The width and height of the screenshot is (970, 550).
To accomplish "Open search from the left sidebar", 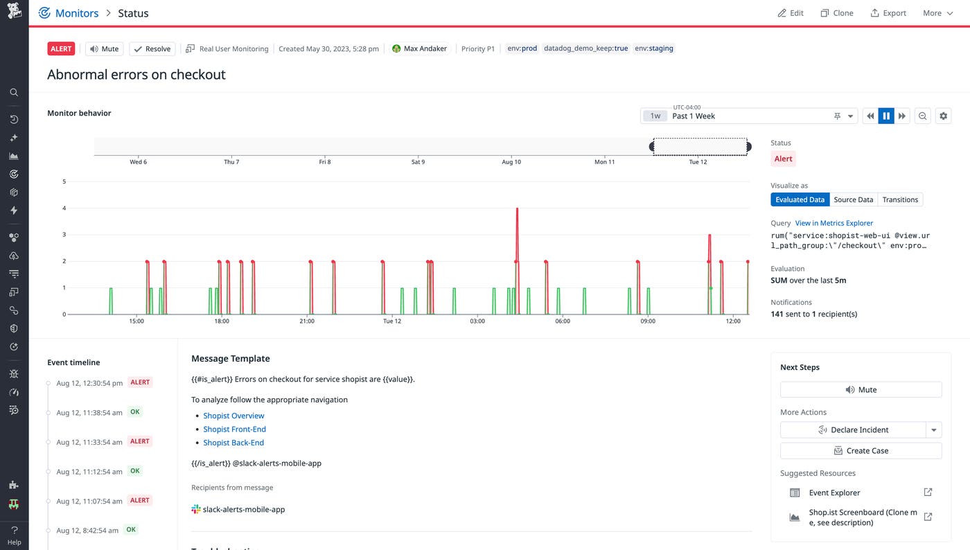I will click(x=14, y=92).
